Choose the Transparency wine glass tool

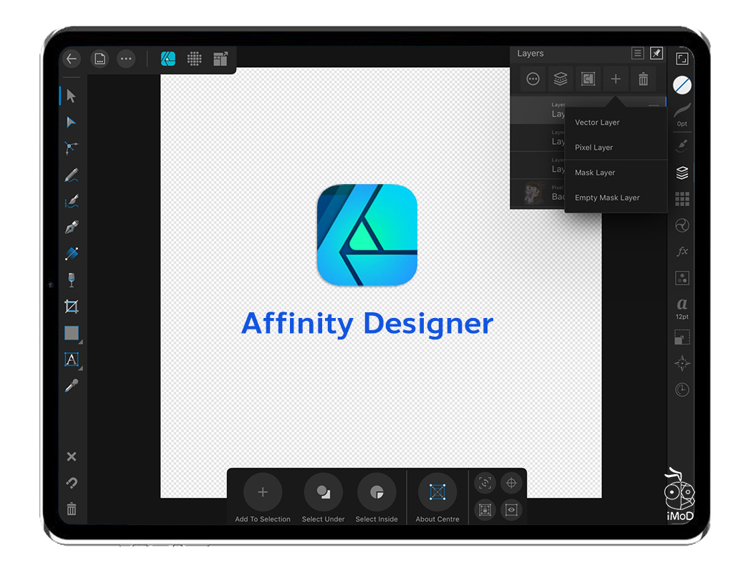[x=71, y=280]
